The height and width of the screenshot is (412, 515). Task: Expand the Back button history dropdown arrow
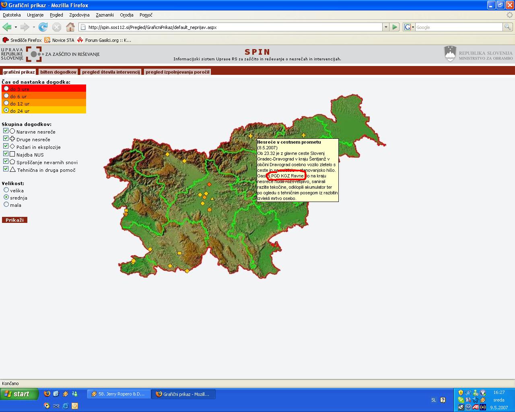tap(16, 27)
